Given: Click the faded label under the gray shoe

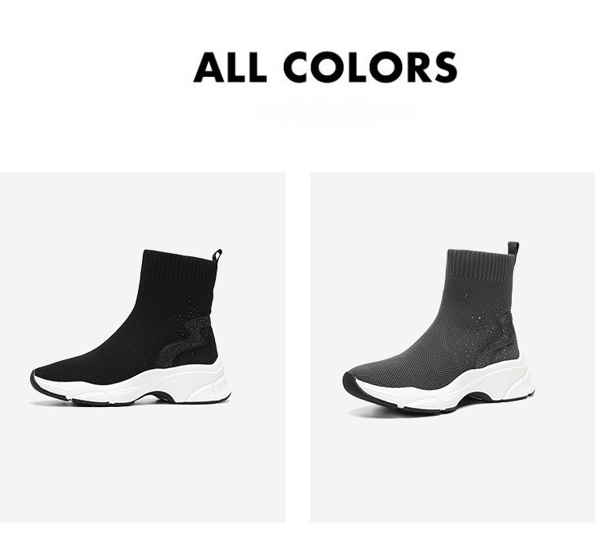Looking at the screenshot, I should (x=458, y=452).
